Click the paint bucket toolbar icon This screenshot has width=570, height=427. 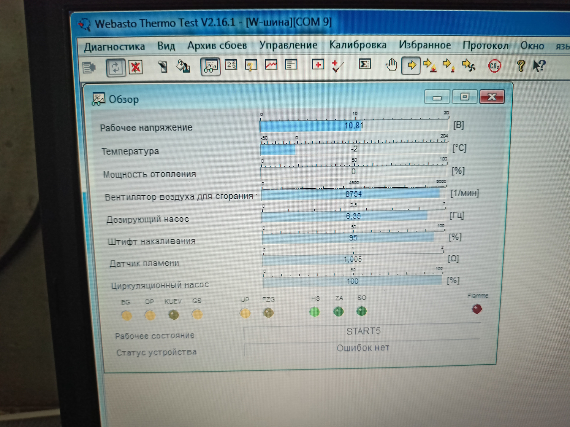(183, 66)
